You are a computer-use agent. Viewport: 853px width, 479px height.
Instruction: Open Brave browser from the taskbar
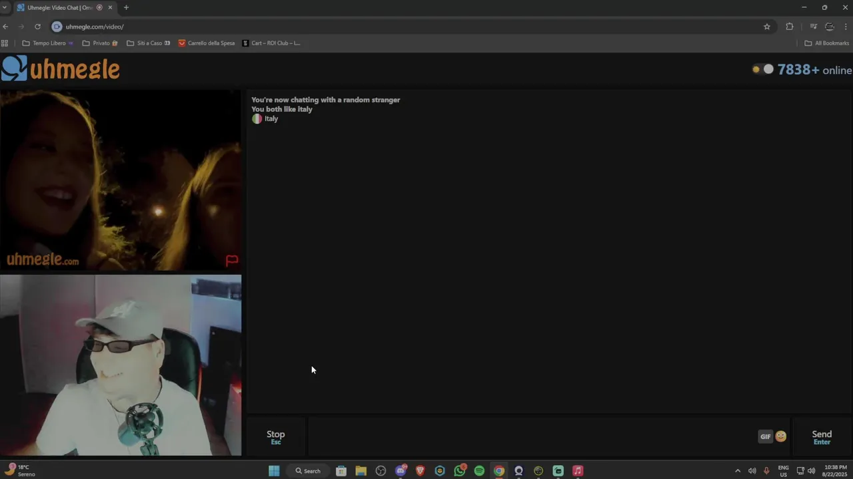[420, 471]
